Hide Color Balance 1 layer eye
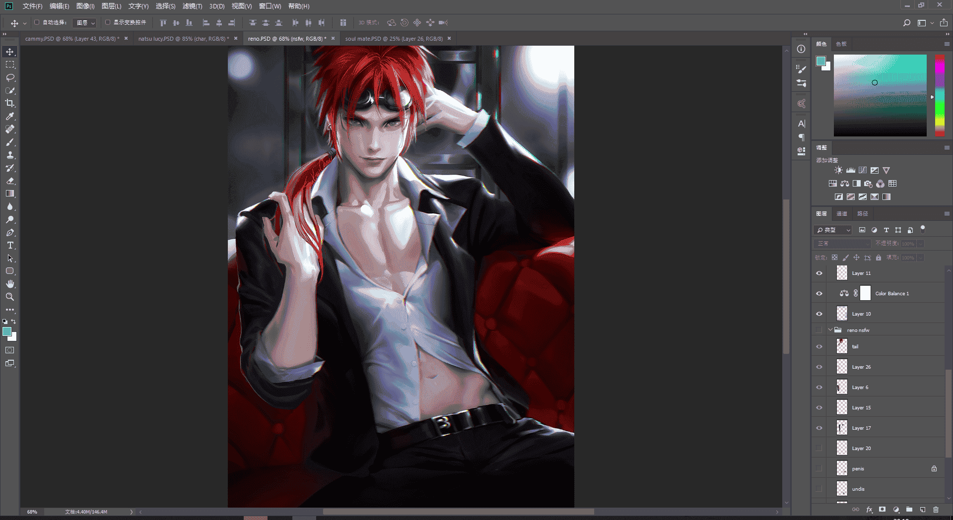 click(x=819, y=294)
